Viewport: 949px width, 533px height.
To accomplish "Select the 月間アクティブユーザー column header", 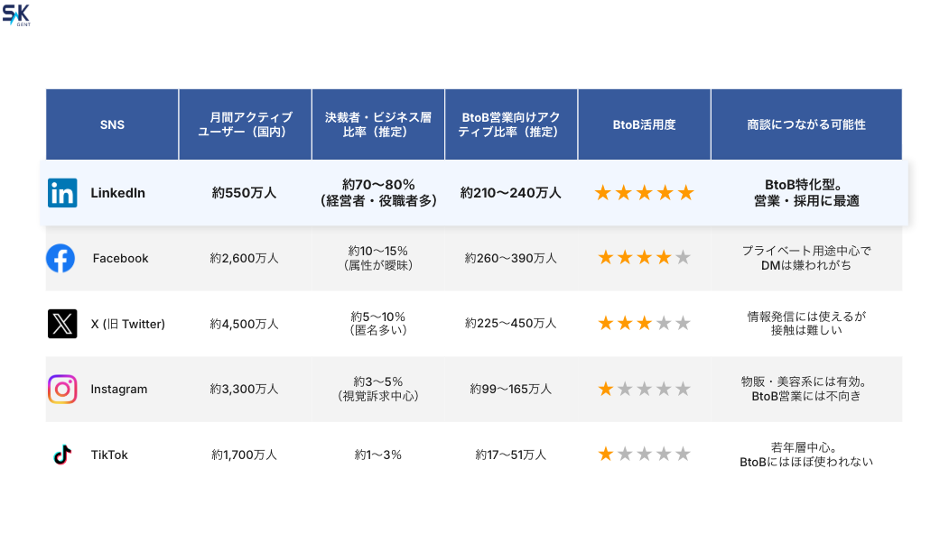I will 245,124.
